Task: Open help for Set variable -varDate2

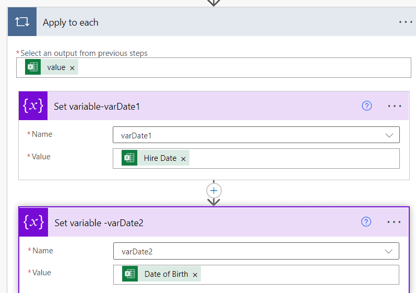Action: [x=366, y=222]
